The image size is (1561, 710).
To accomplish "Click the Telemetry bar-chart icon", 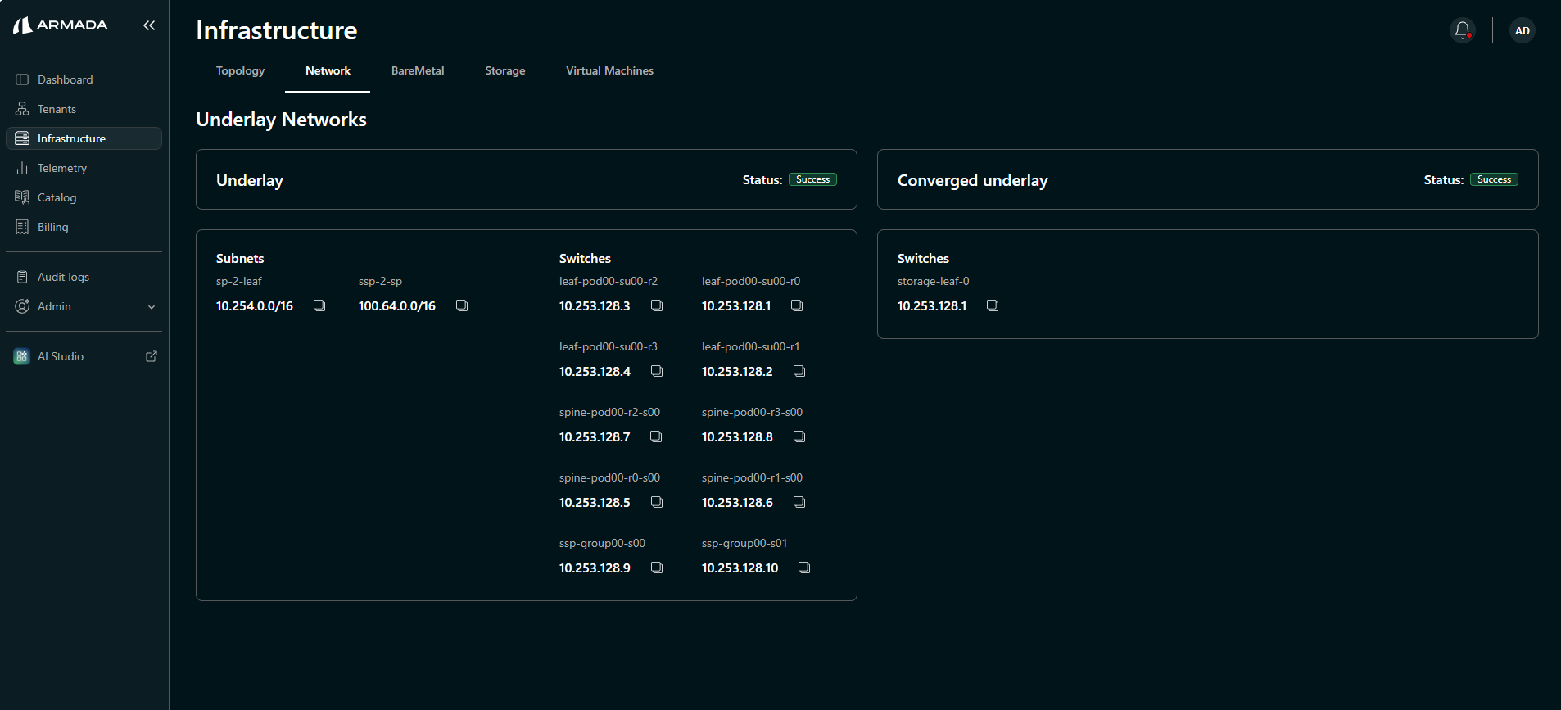I will (22, 168).
